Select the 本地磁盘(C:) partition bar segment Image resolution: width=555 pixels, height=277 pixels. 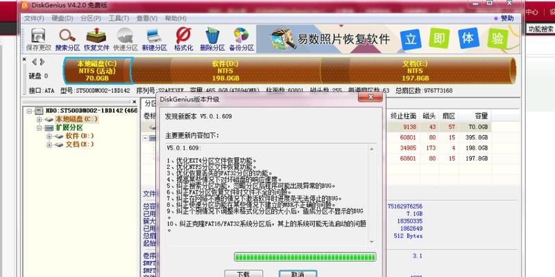97,71
